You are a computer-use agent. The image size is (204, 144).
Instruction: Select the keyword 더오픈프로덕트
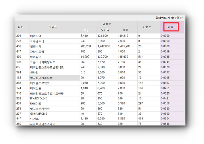(40, 83)
